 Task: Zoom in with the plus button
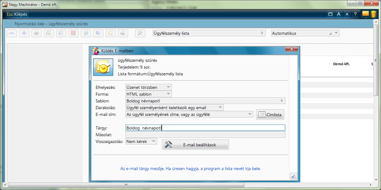24,33
